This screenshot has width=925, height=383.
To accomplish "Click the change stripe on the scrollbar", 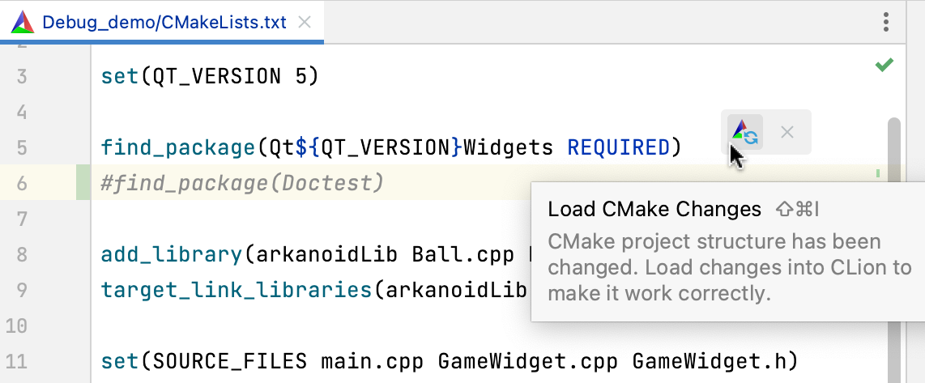I will 878,173.
